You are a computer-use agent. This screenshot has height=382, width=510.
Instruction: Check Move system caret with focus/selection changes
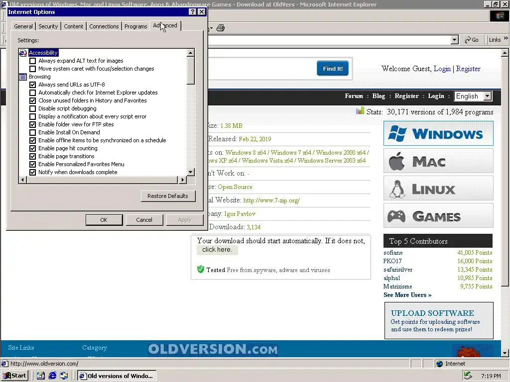pyautogui.click(x=32, y=69)
